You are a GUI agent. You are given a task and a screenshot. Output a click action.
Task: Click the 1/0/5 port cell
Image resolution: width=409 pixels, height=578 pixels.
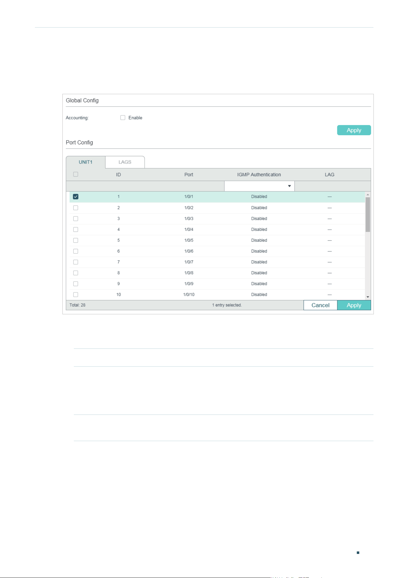(x=189, y=240)
